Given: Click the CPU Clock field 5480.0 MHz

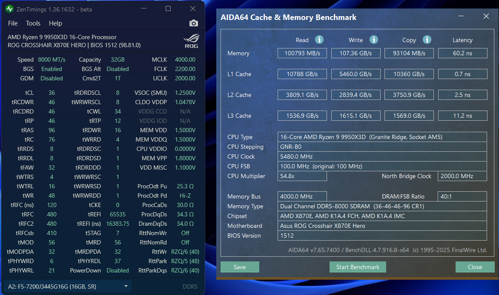Looking at the screenshot, I should click(382, 156).
